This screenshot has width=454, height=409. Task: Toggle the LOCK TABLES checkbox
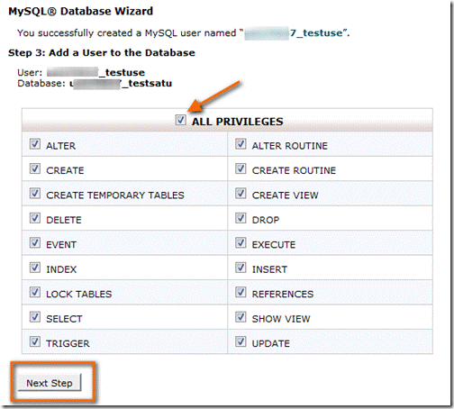tap(35, 292)
